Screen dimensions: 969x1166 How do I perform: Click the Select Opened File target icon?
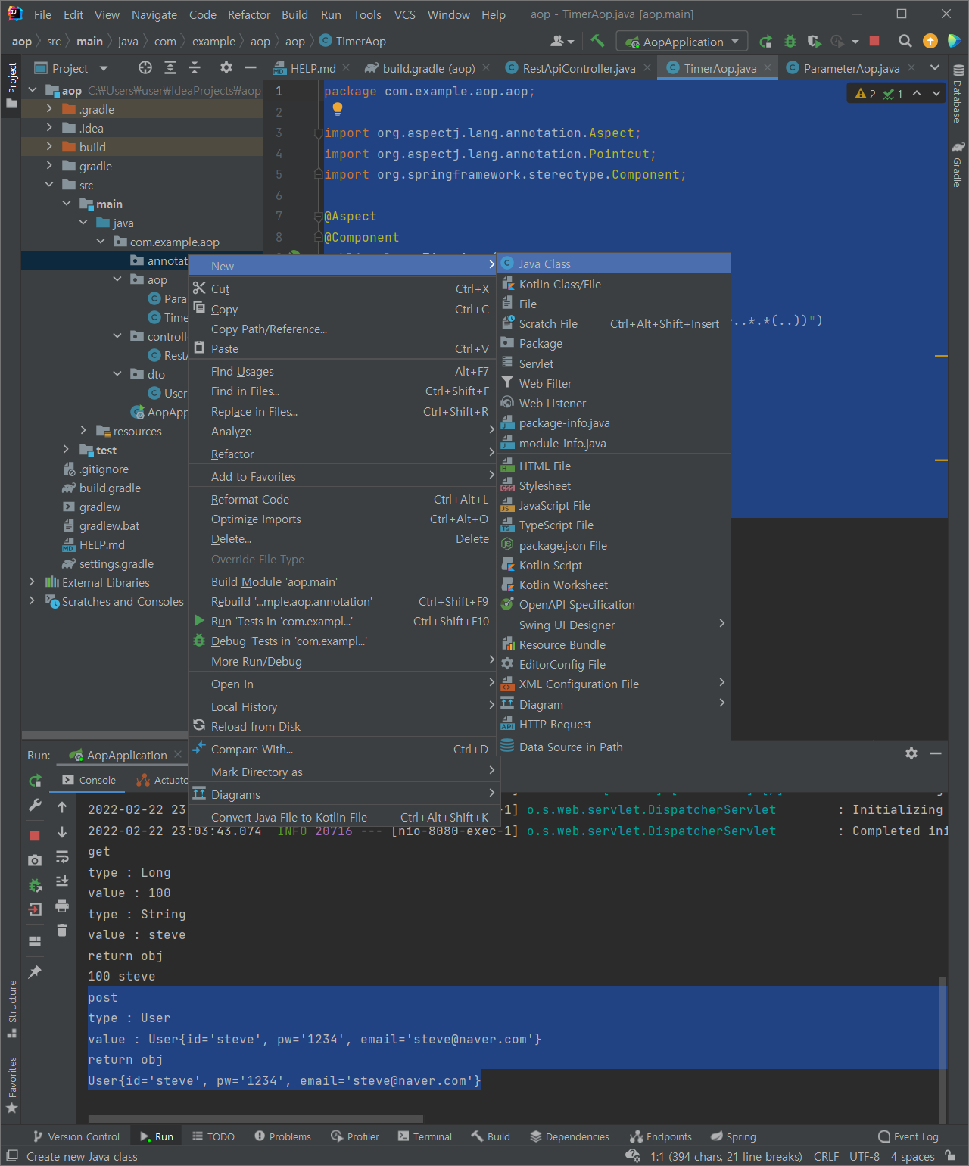coord(145,68)
